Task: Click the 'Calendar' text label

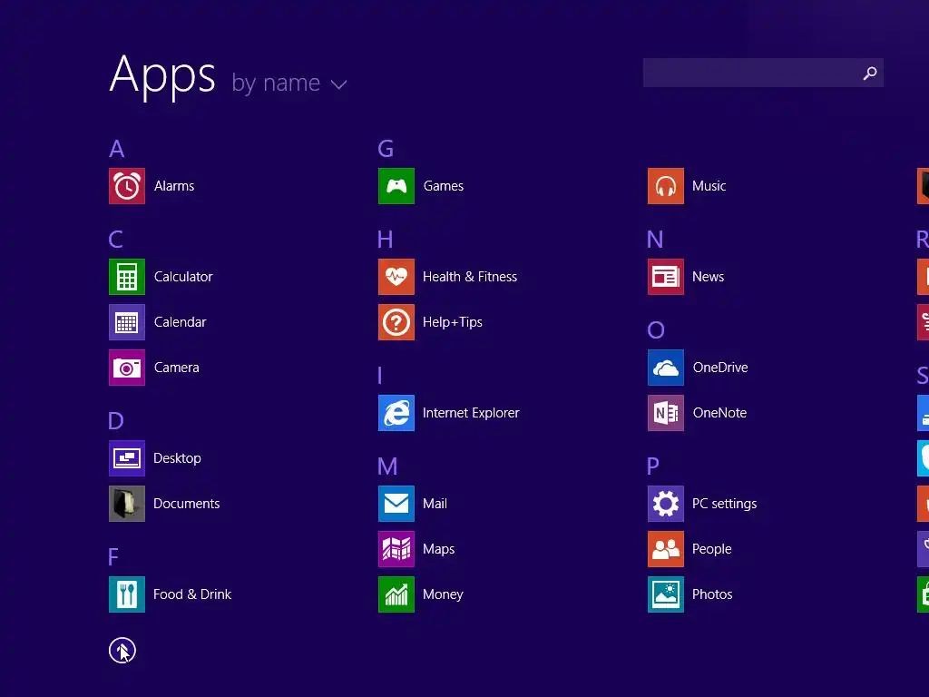Action: 181,322
